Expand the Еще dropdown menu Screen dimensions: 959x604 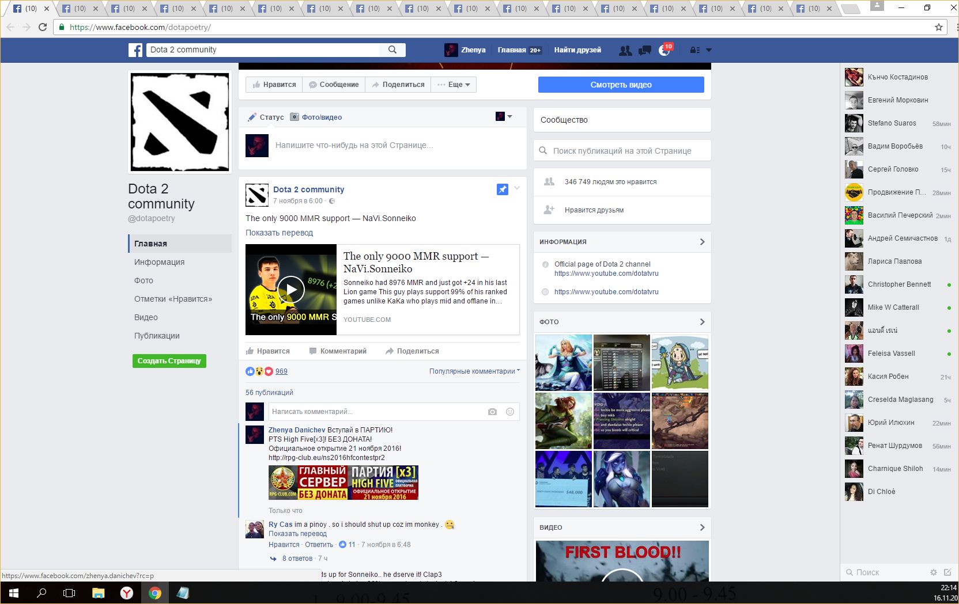pos(454,85)
